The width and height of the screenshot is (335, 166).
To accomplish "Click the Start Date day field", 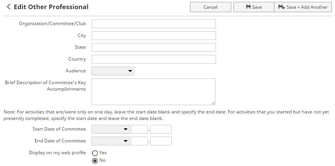I will point(139,129).
